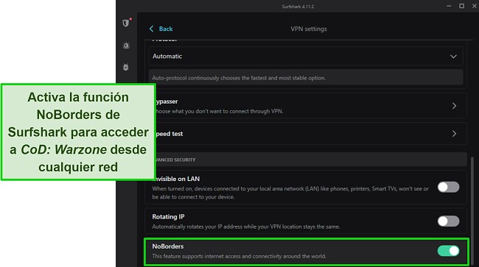The height and width of the screenshot is (267, 479).
Task: Enable the Invisible on LAN toggle
Action: point(448,187)
